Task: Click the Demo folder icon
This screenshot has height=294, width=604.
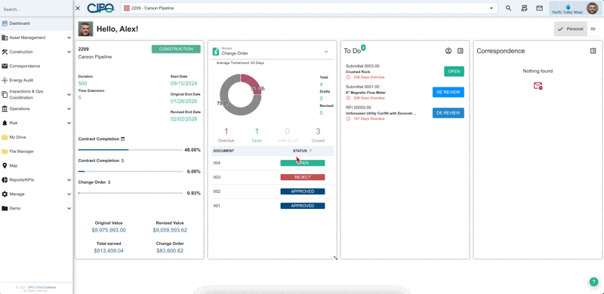Action: click(5, 208)
